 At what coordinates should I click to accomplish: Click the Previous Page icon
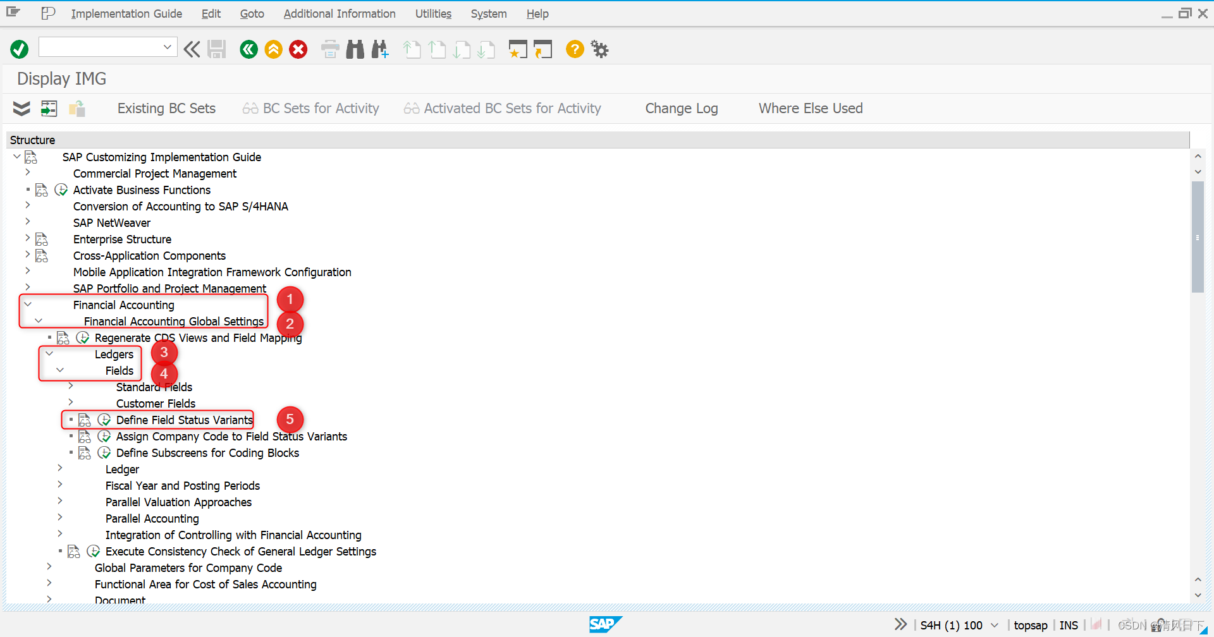pos(437,49)
